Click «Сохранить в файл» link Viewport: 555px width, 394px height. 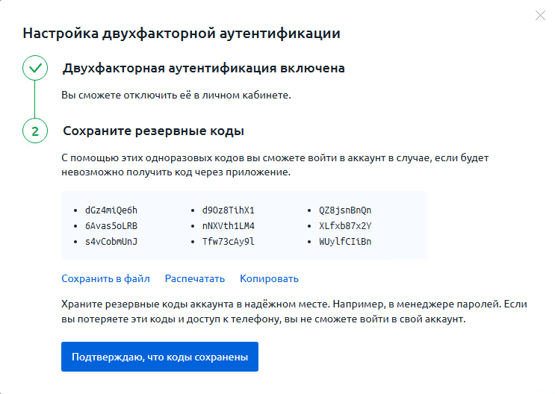(x=105, y=278)
